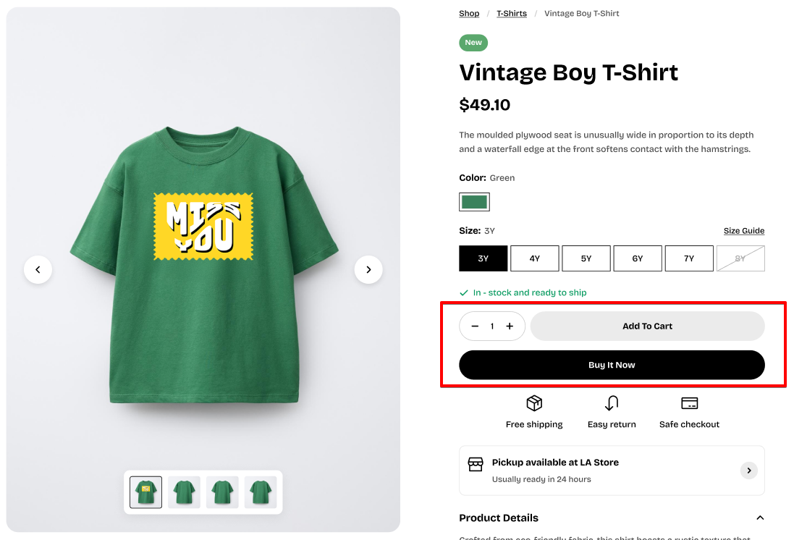The height and width of the screenshot is (540, 794).
Task: Click the Easy return arrow icon
Action: (612, 403)
